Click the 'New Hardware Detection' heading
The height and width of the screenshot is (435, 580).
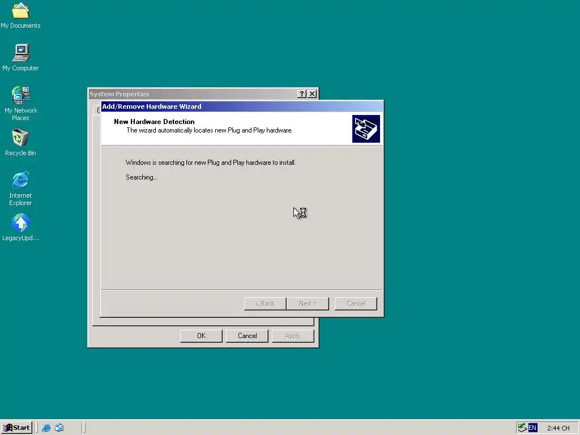154,122
